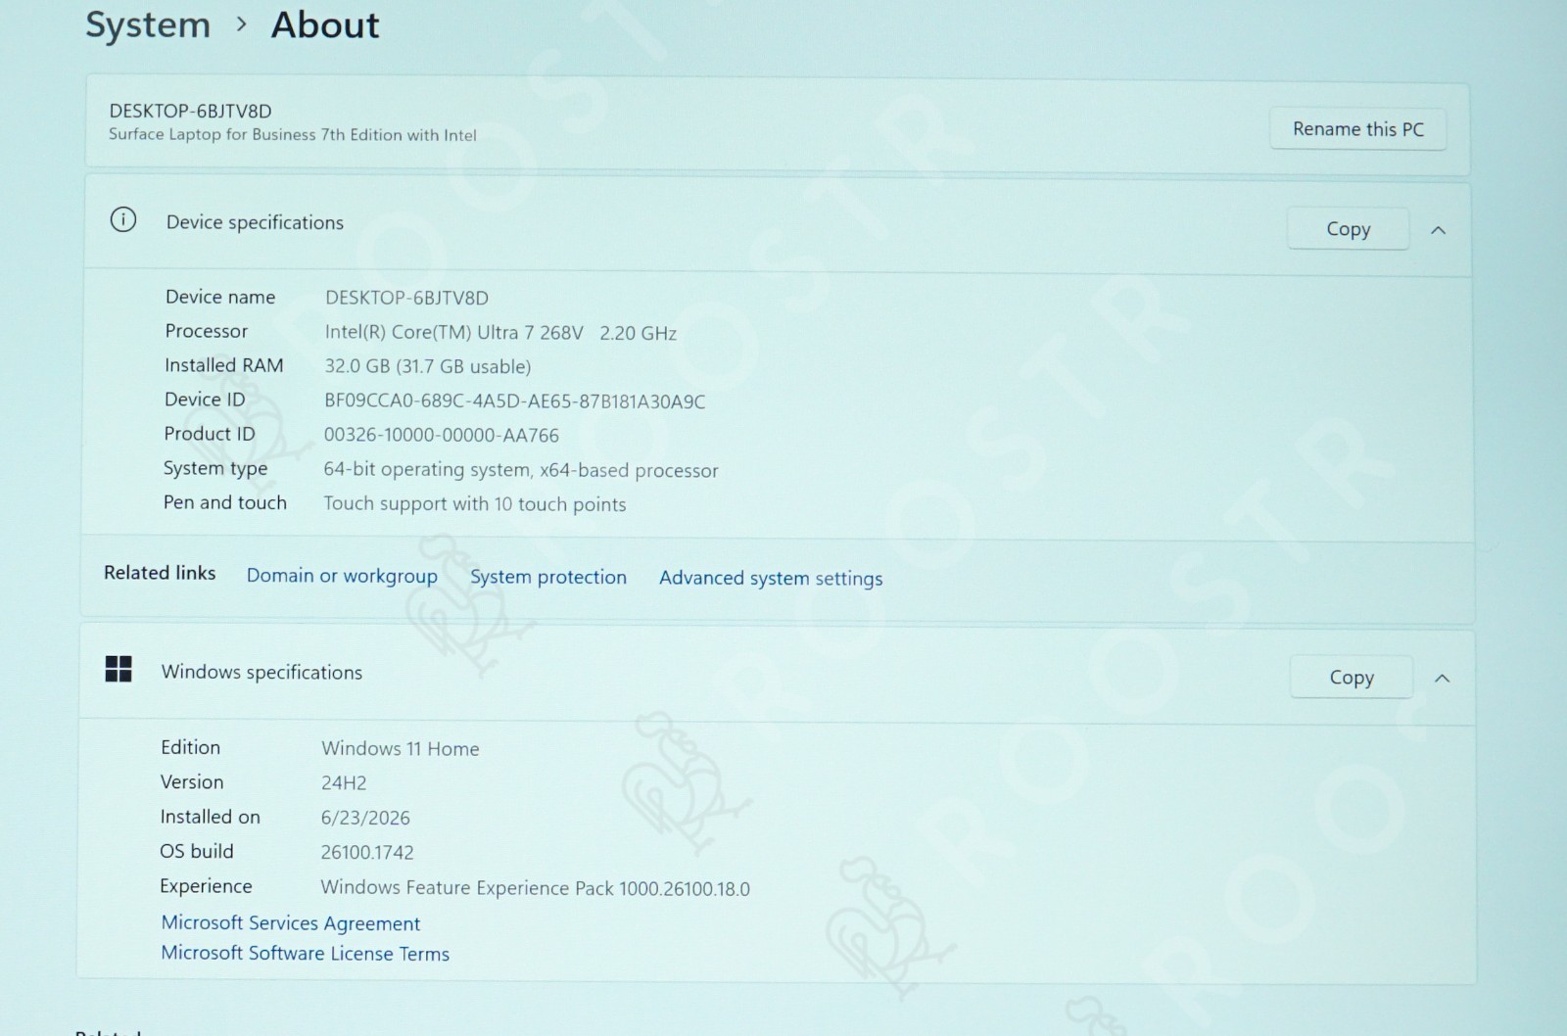Open Advanced system settings link
This screenshot has height=1036, width=1567.
point(771,578)
